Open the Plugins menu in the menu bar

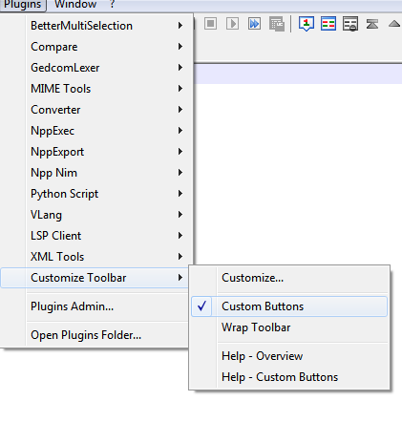point(23,5)
